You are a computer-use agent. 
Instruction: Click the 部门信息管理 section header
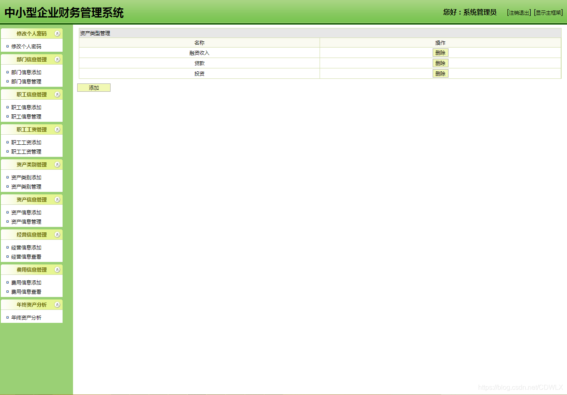[x=32, y=60]
